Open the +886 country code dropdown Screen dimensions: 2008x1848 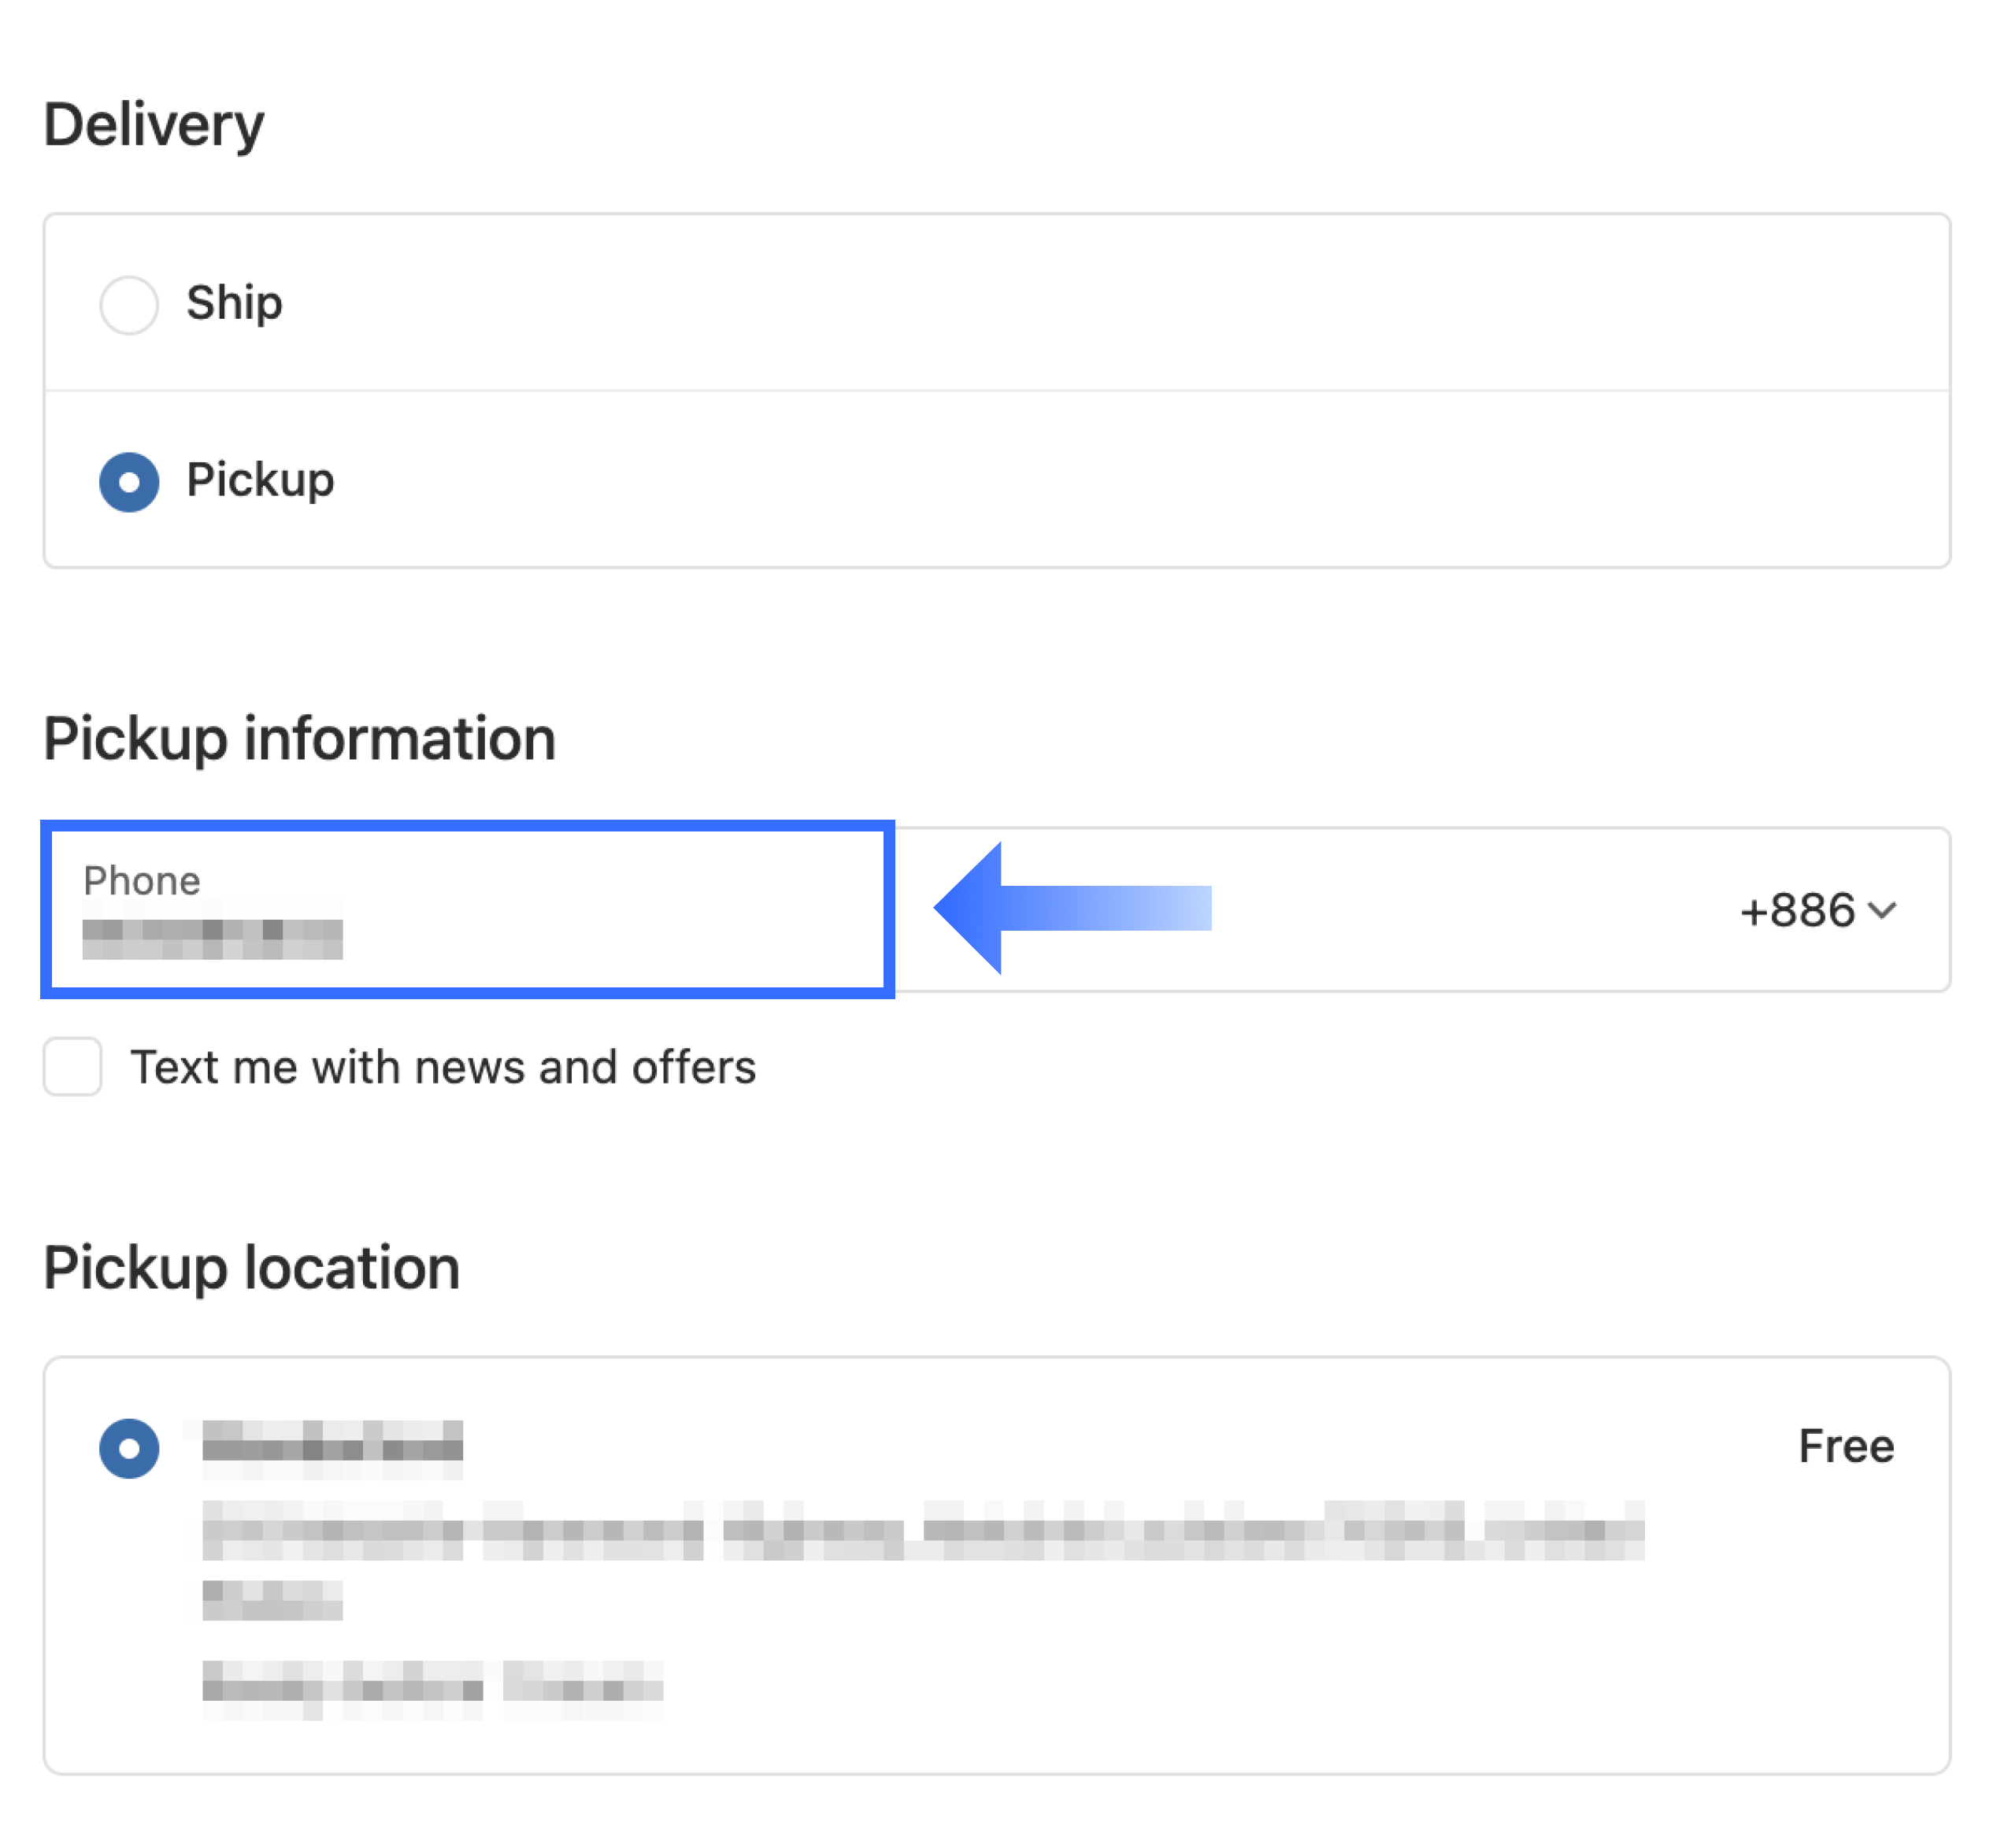1817,910
